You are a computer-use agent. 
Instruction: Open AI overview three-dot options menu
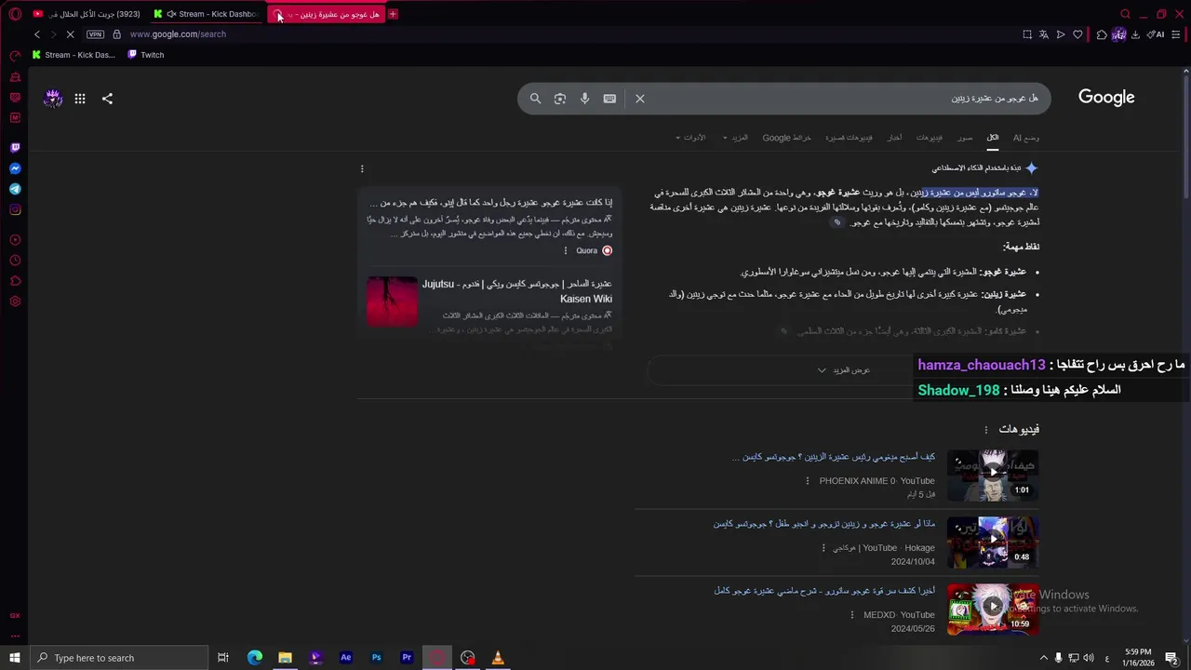(x=362, y=168)
